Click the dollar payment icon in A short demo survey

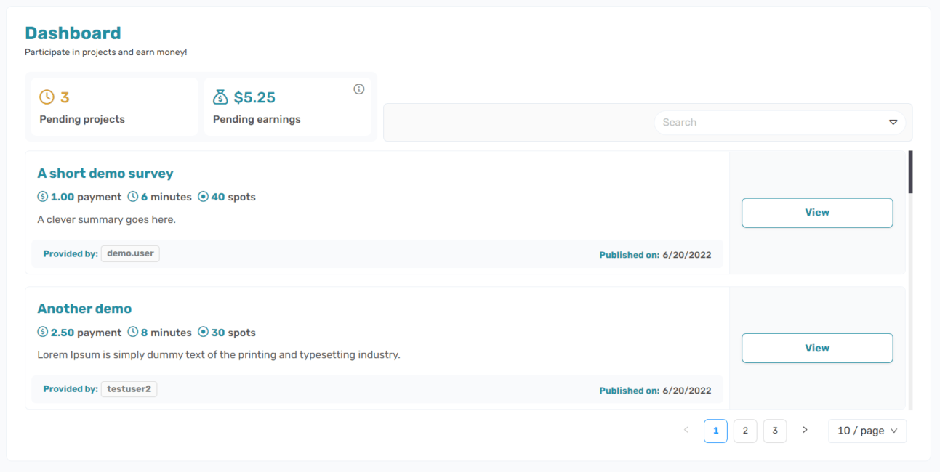click(x=43, y=197)
